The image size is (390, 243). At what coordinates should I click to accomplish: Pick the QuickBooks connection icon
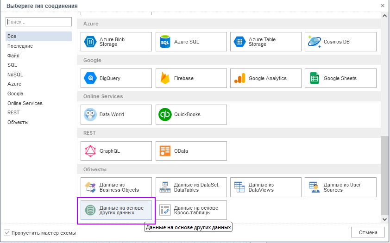point(165,115)
